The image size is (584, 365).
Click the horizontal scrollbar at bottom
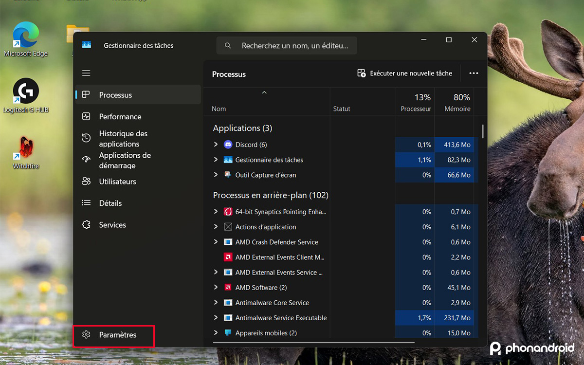(x=314, y=342)
